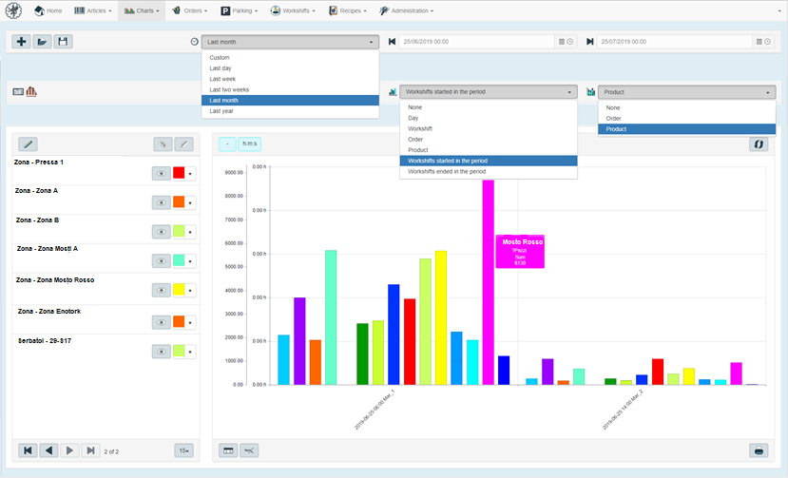This screenshot has width=788, height=478.
Task: Jump to end date with skip-forward icon
Action: 590,42
